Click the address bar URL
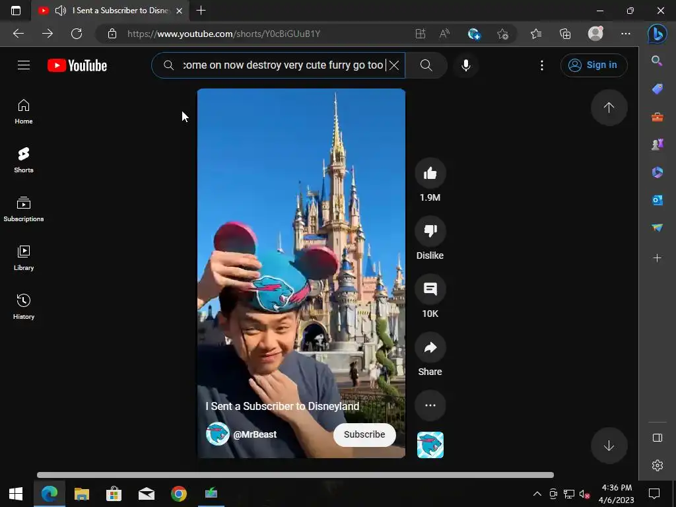Screen dimensions: 676x507 click(x=224, y=34)
